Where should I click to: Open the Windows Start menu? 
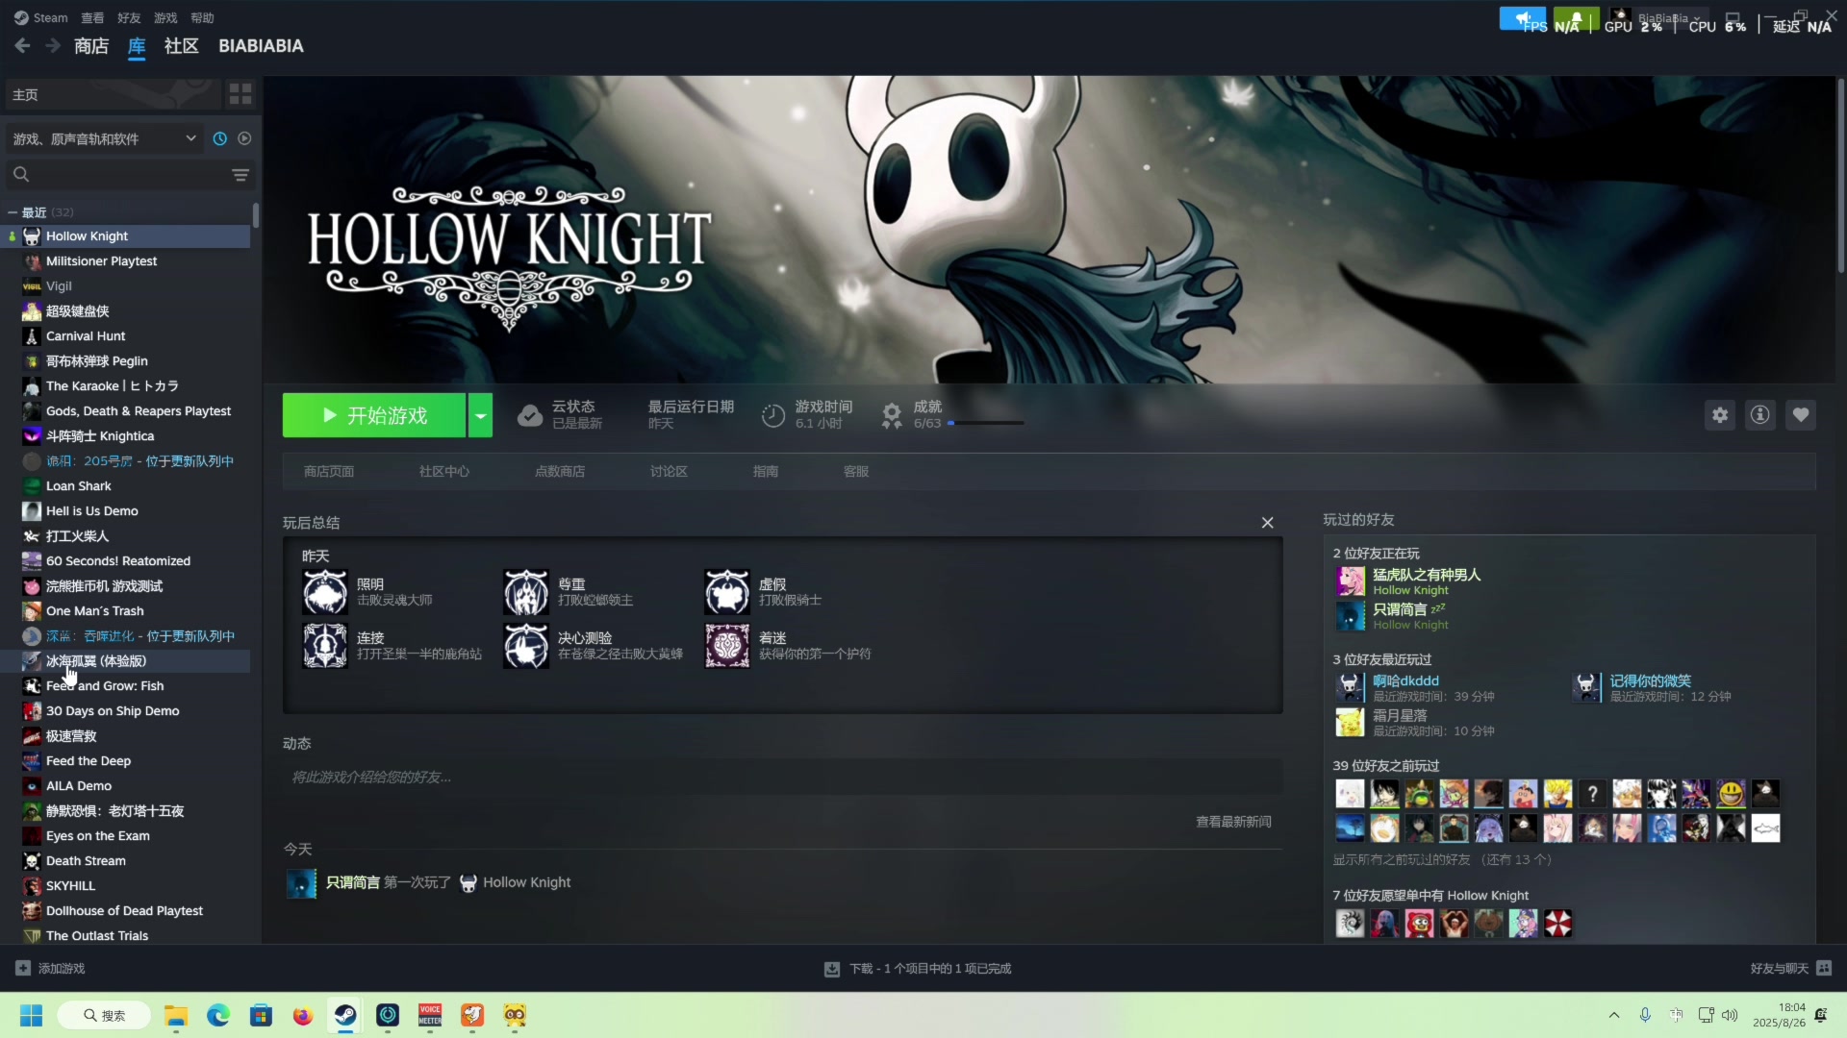click(31, 1015)
